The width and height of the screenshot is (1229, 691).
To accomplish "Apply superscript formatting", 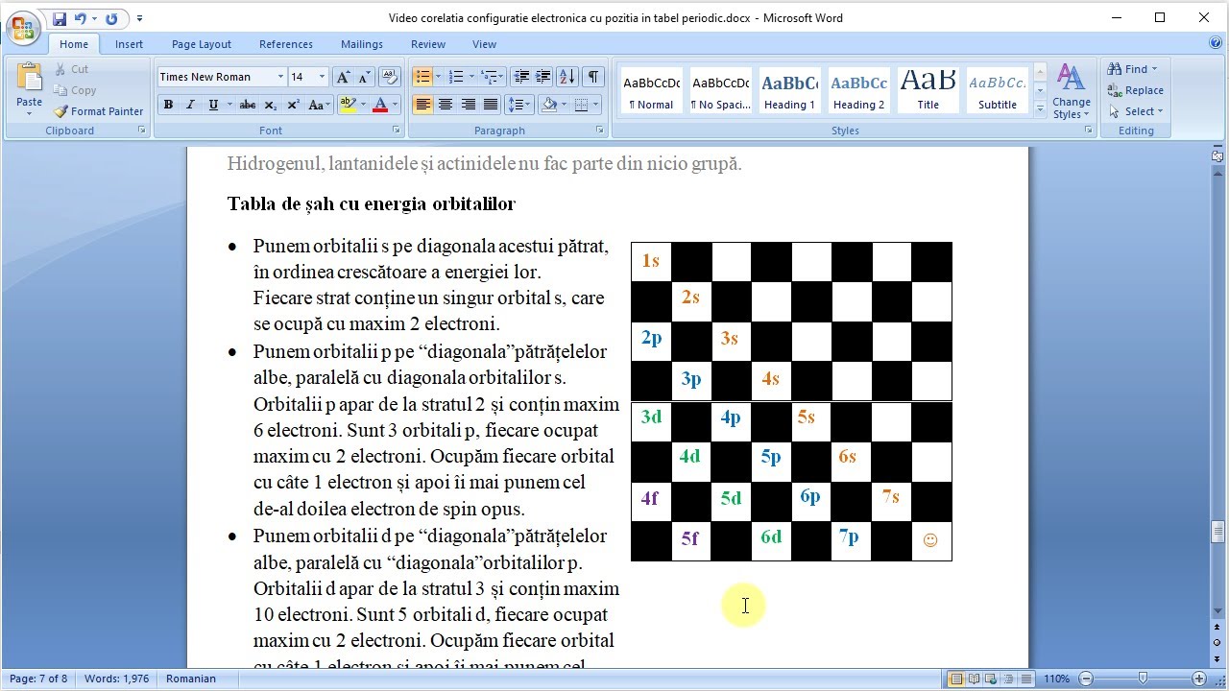I will 294,105.
